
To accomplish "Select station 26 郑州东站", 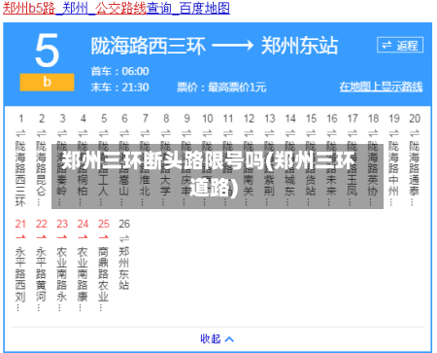I will point(124,268).
